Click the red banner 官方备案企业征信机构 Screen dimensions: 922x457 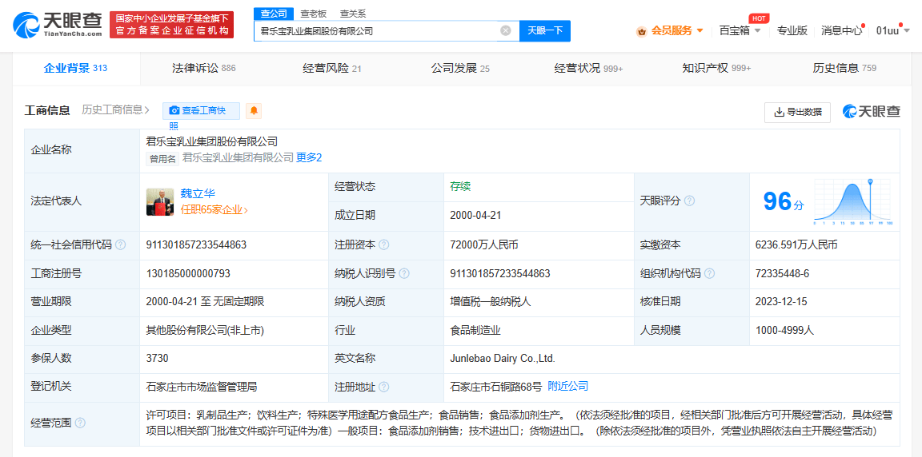click(172, 26)
